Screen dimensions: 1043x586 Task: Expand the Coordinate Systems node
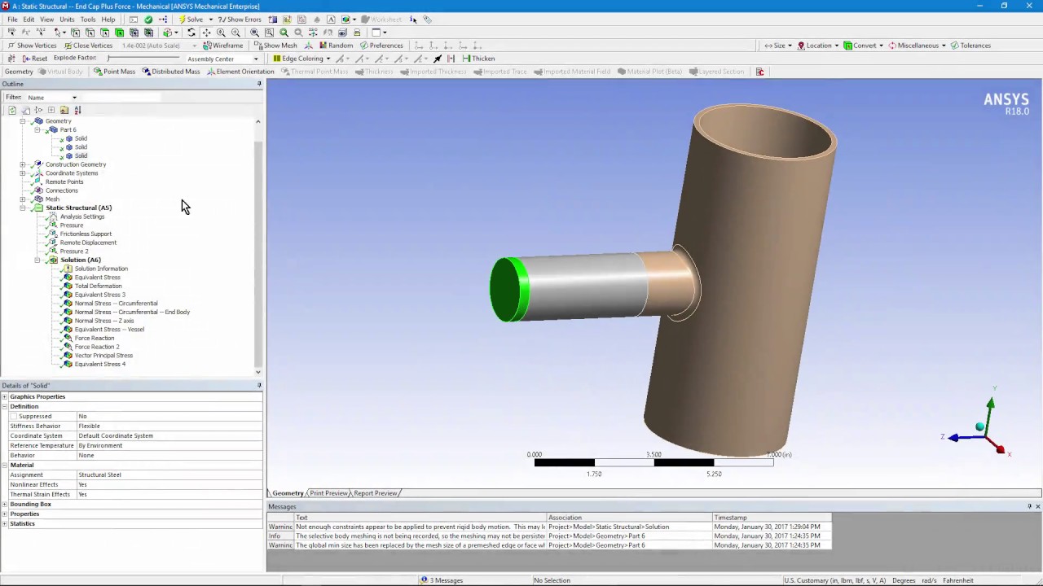pyautogui.click(x=23, y=173)
